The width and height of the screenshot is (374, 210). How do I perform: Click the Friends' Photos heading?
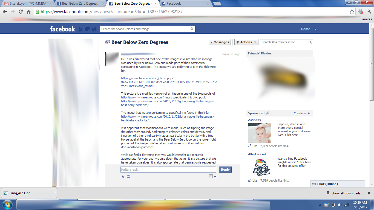click(x=260, y=53)
